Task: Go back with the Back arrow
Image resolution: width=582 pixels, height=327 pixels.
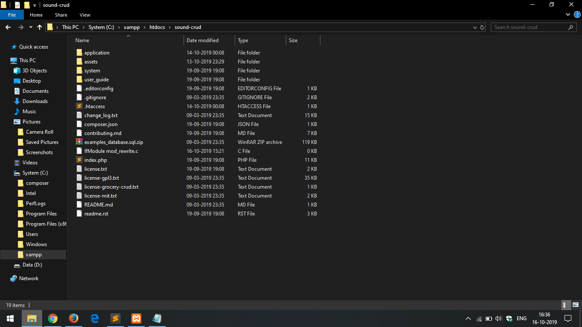Action: pos(8,27)
